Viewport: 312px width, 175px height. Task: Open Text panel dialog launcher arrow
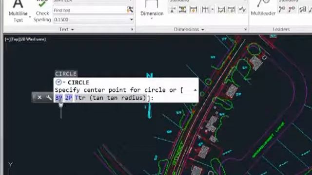coord(132,29)
